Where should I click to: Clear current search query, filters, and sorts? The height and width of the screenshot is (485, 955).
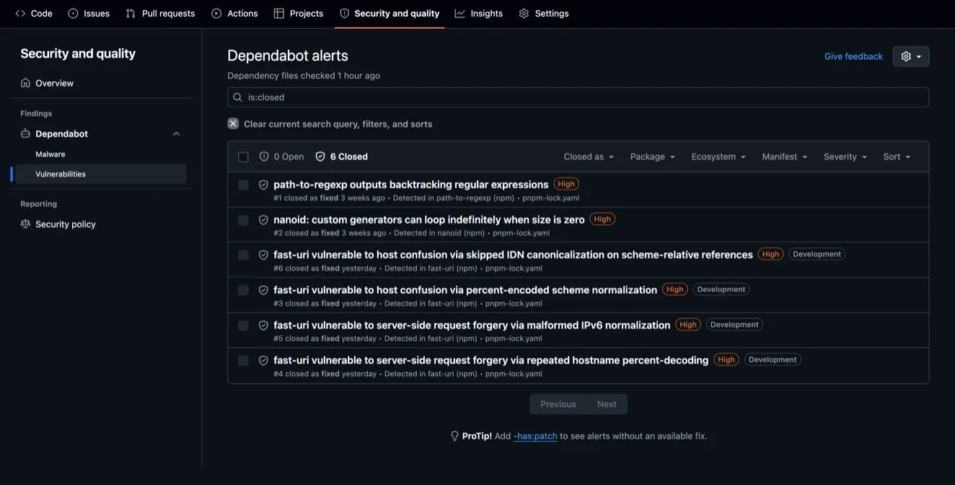(338, 124)
